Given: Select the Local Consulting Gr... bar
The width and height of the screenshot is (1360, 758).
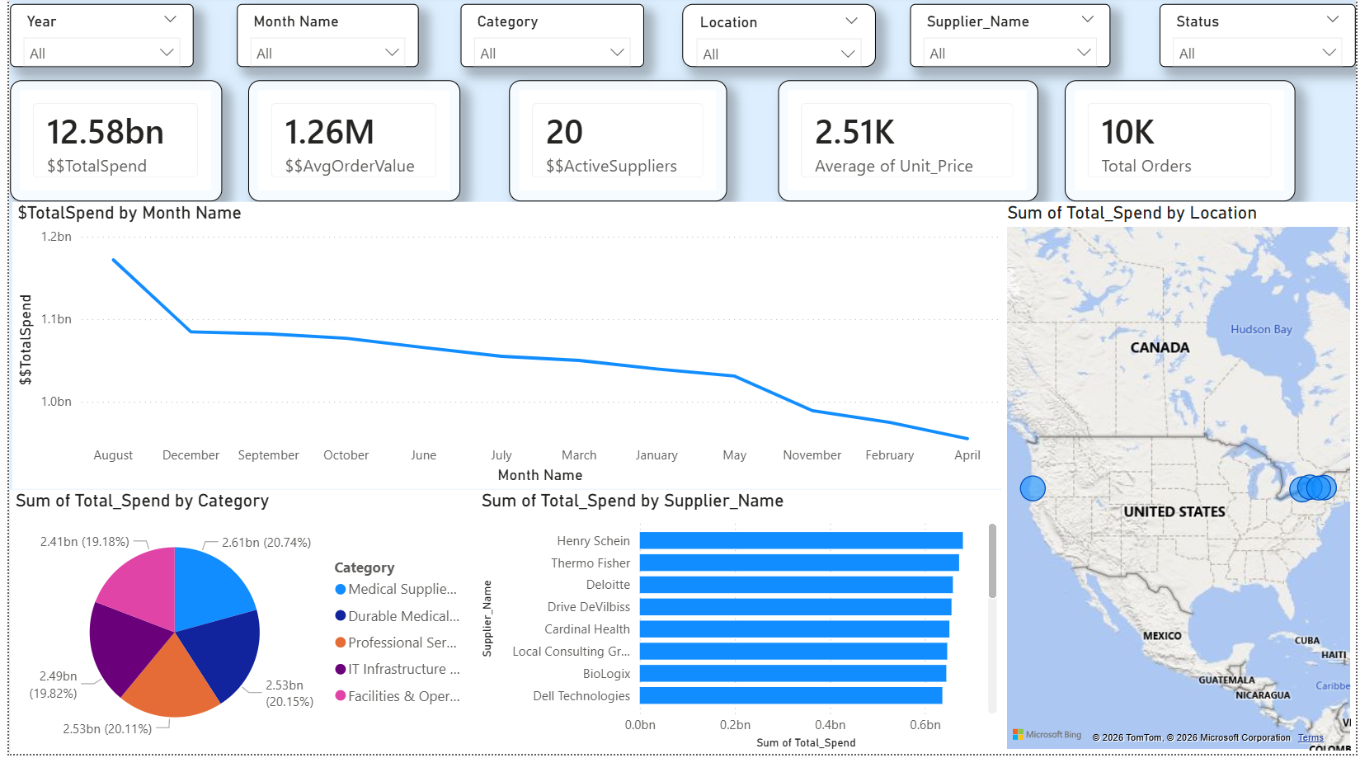Looking at the screenshot, I should pos(793,652).
